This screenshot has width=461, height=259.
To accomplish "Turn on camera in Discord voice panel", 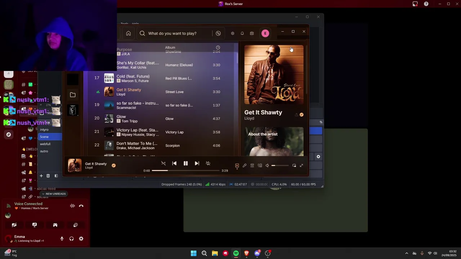I will (x=14, y=225).
